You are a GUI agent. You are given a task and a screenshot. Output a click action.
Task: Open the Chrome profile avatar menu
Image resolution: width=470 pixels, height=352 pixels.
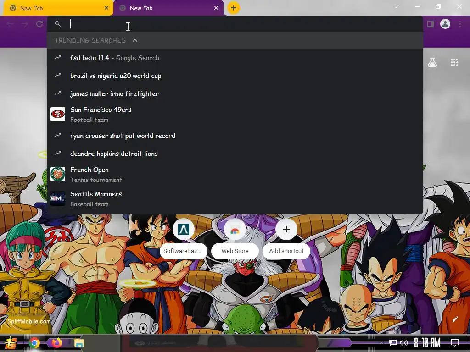445,24
